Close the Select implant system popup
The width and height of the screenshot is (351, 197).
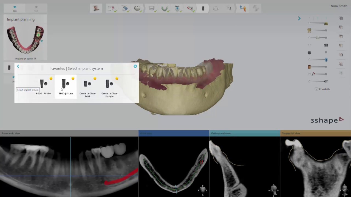pos(135,66)
